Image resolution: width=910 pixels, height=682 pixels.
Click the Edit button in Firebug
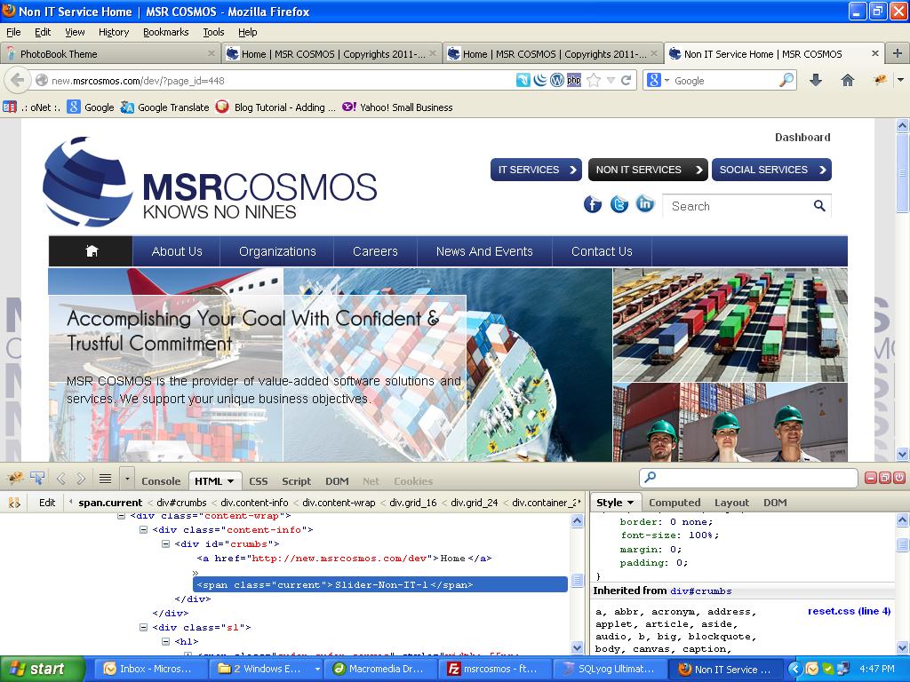(x=47, y=503)
